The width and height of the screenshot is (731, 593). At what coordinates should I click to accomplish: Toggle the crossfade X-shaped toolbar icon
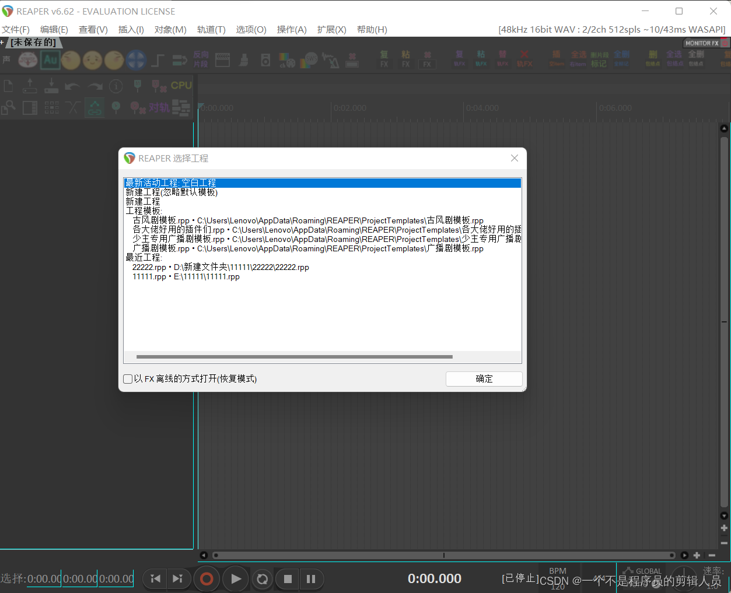[x=73, y=107]
